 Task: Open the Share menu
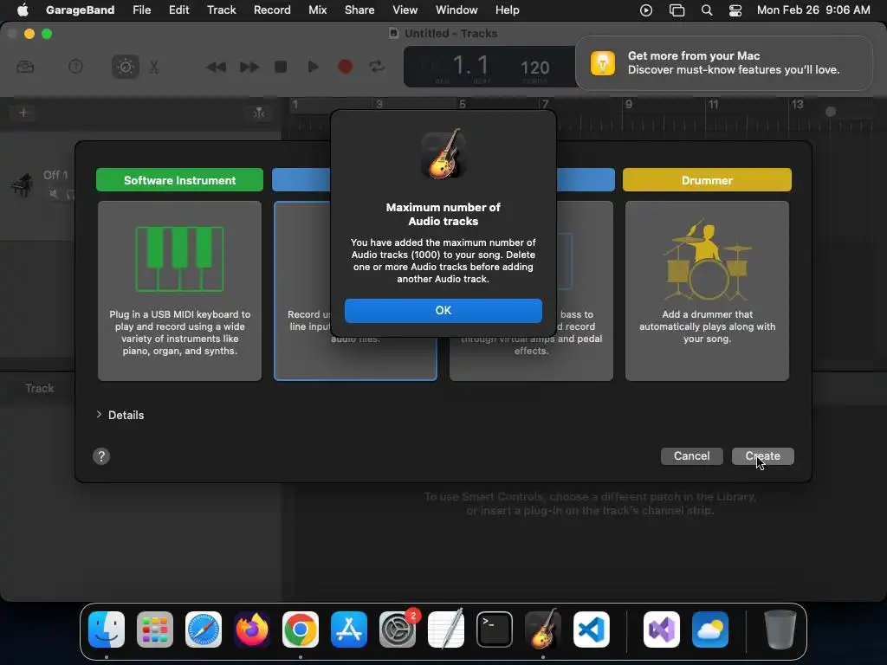point(359,10)
